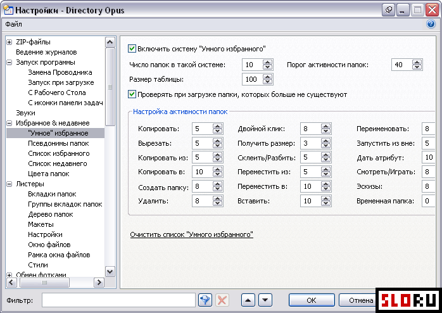Click the tree's scroll-down arrow
The image size is (442, 313).
click(x=110, y=272)
